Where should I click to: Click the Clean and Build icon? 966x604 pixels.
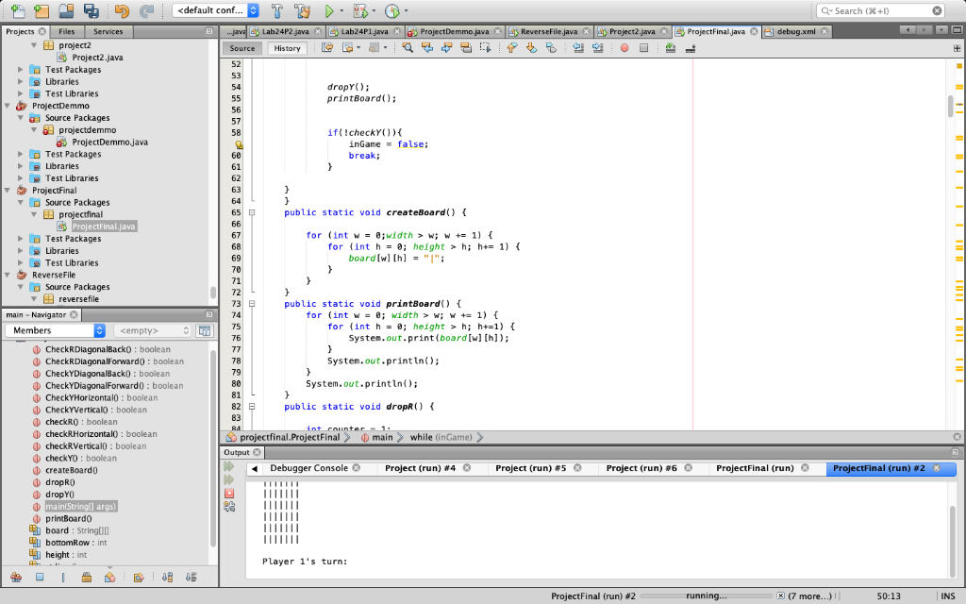tap(302, 10)
